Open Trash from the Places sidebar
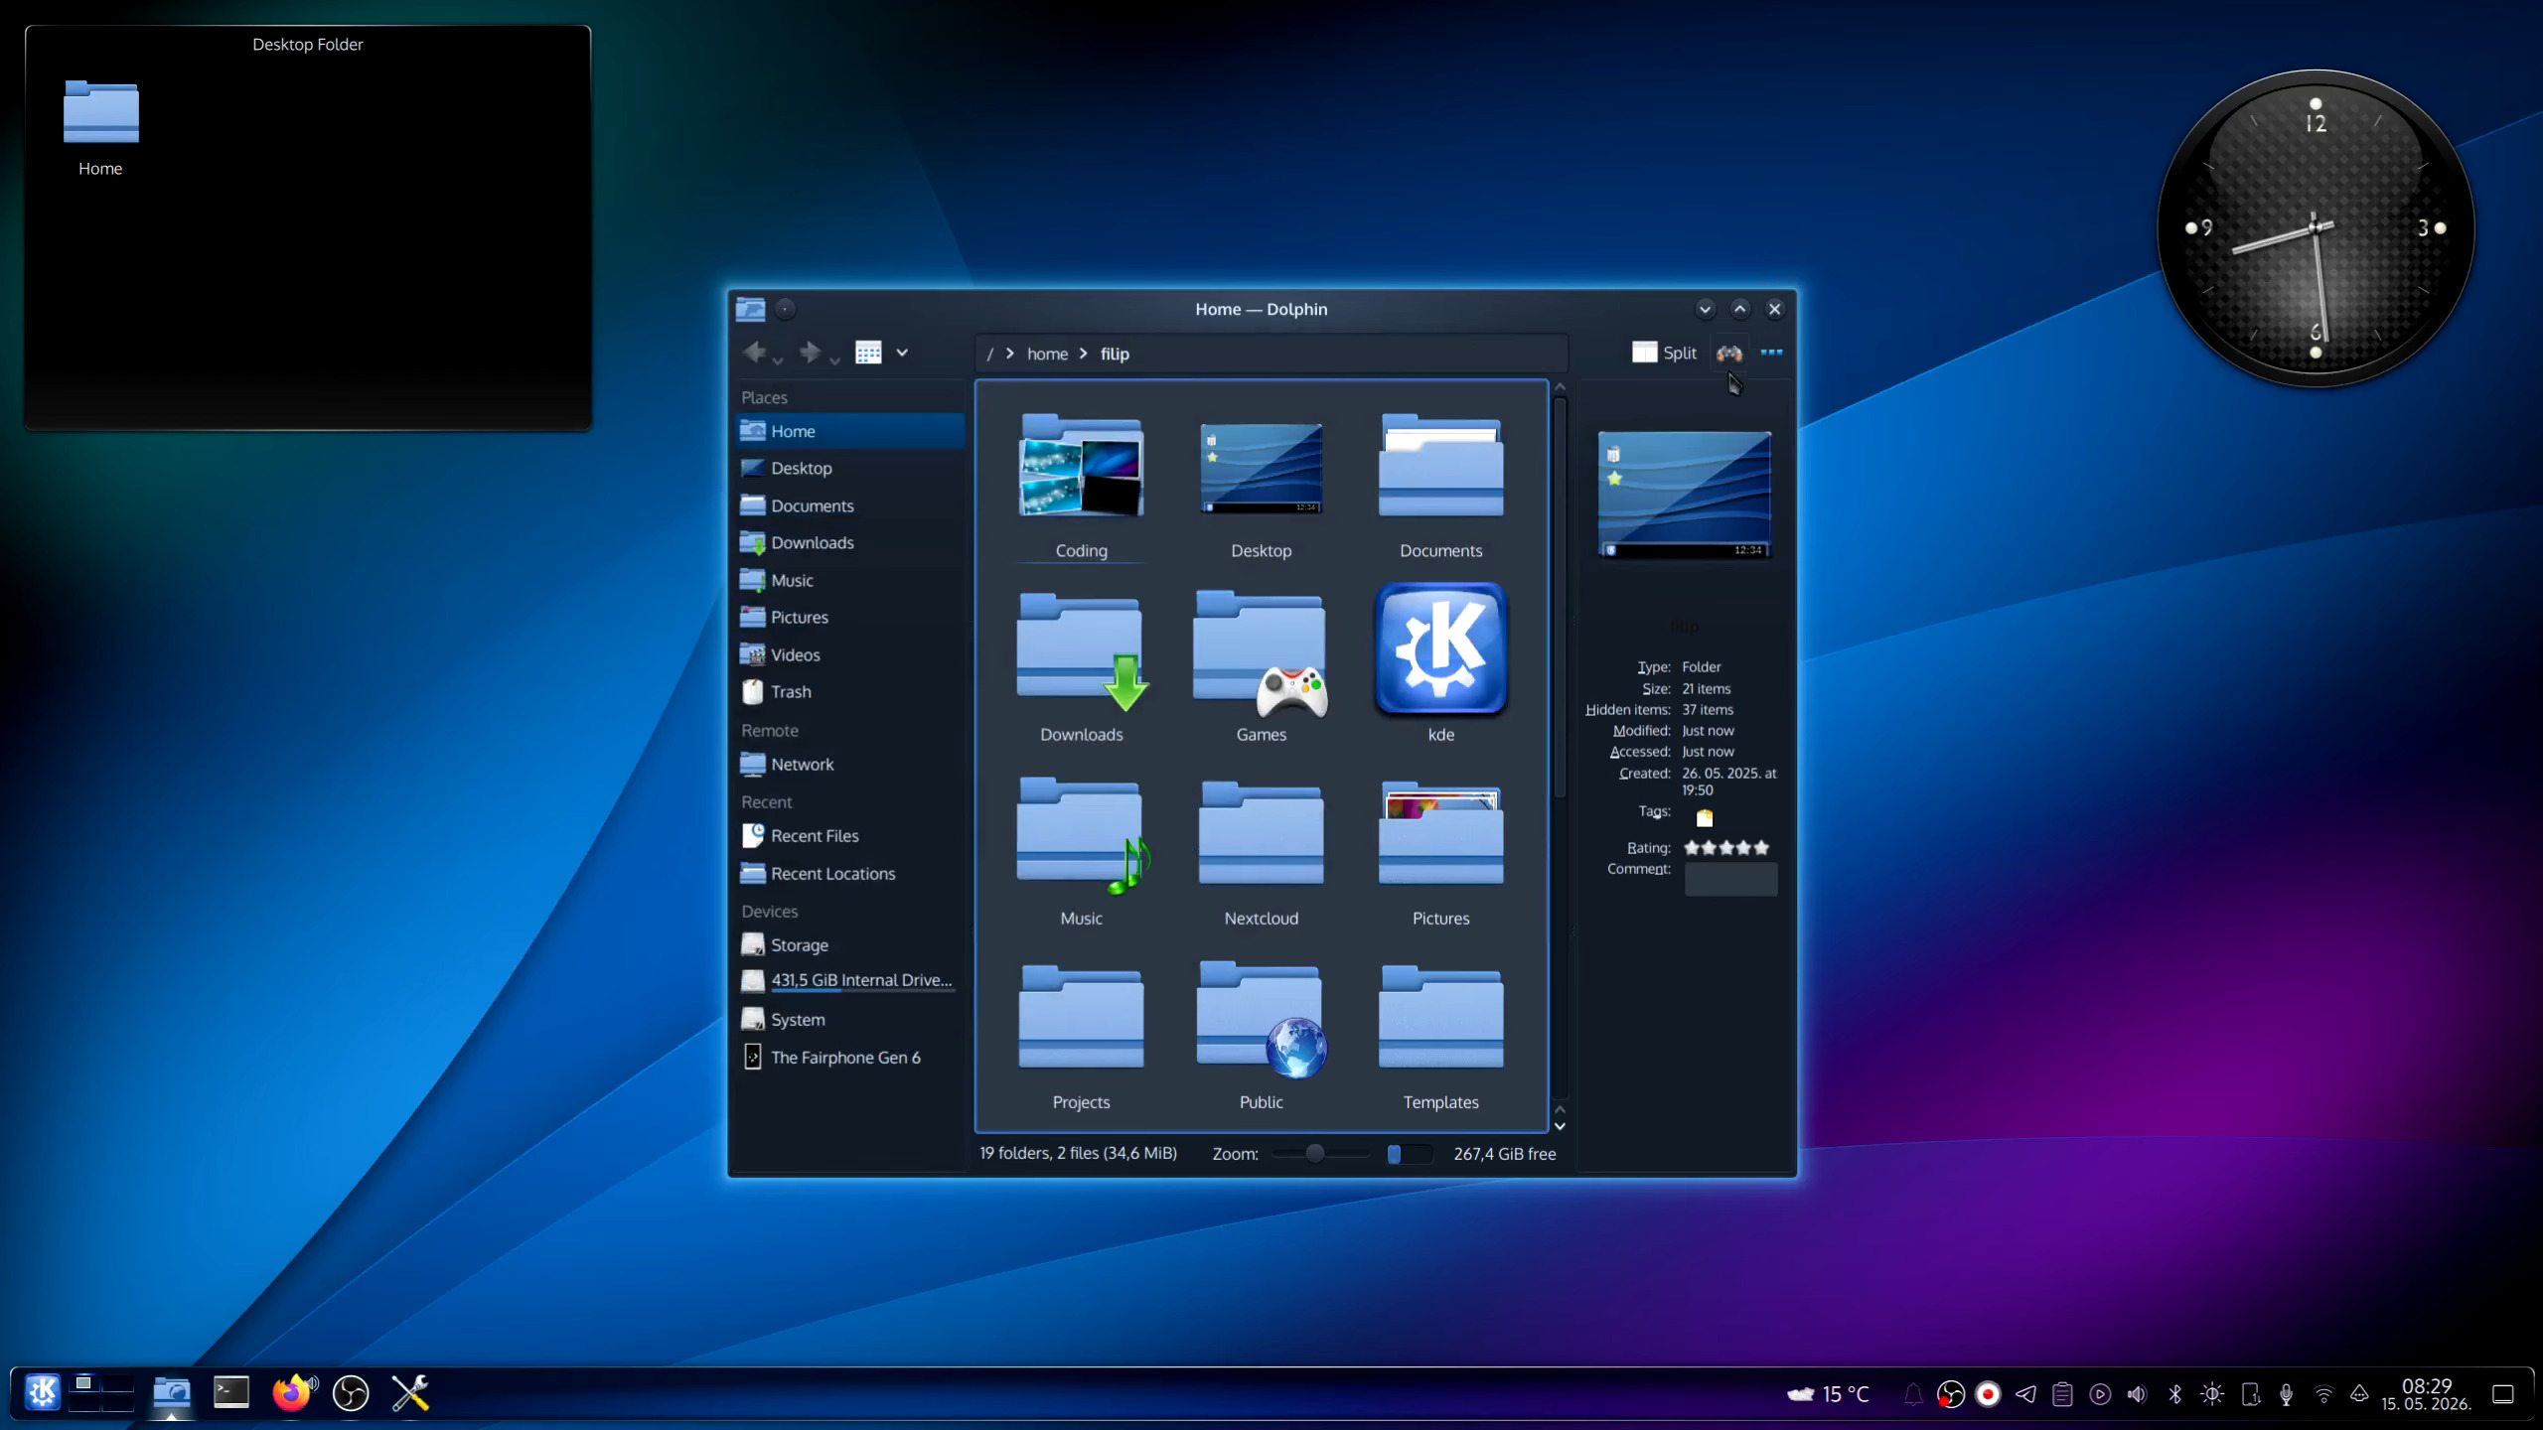The image size is (2543, 1430). point(850,691)
